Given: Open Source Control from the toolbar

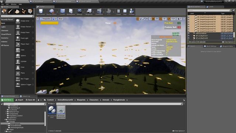Looking at the screenshot, I should (52, 12).
